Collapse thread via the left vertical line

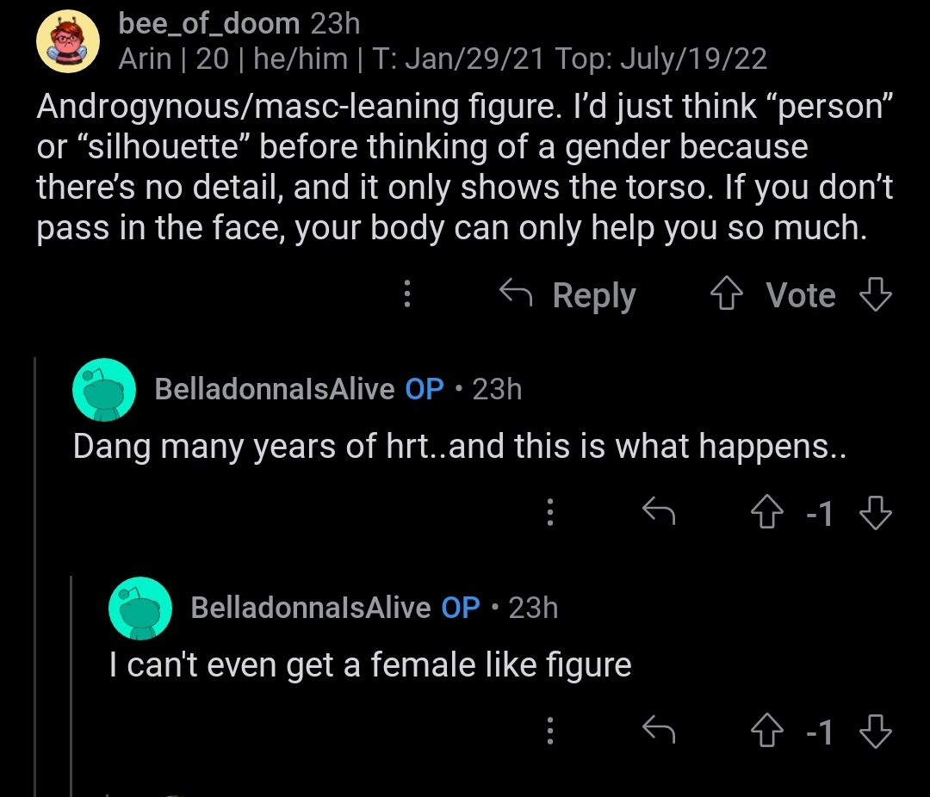tap(35, 577)
